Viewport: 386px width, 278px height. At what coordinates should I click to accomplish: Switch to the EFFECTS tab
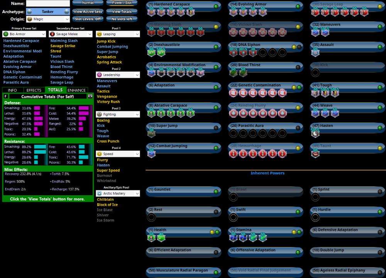coord(34,90)
